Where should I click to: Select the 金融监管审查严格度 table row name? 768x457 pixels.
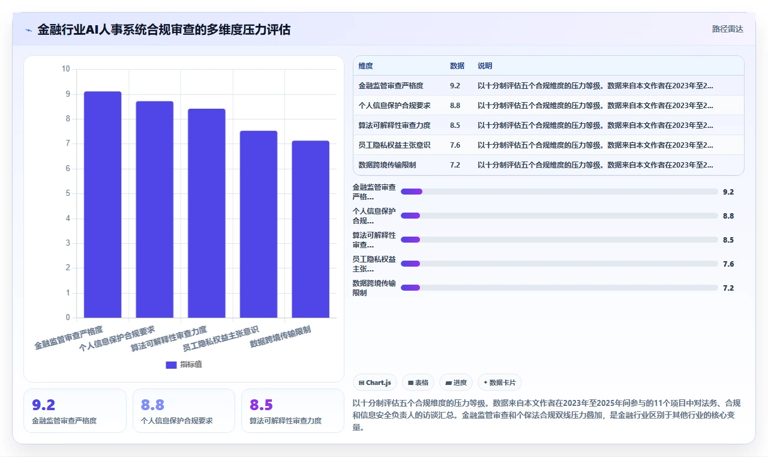(x=391, y=86)
